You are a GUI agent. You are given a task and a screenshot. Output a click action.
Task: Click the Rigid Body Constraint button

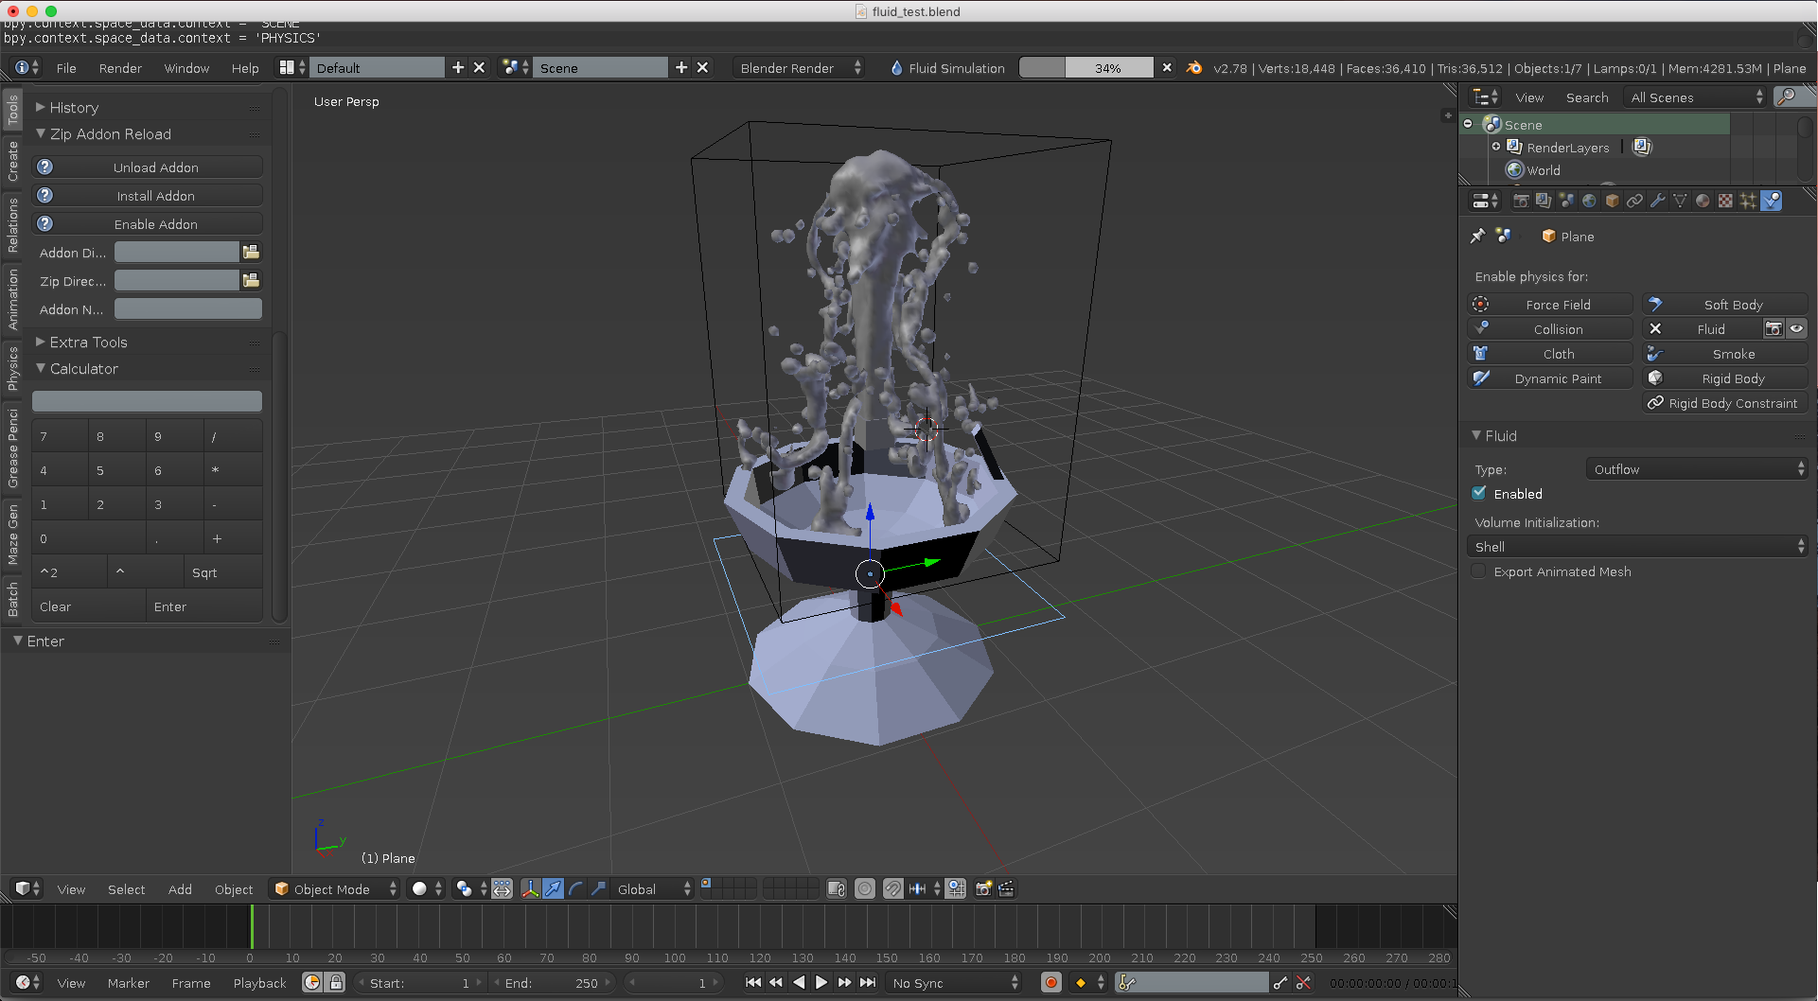tap(1725, 402)
